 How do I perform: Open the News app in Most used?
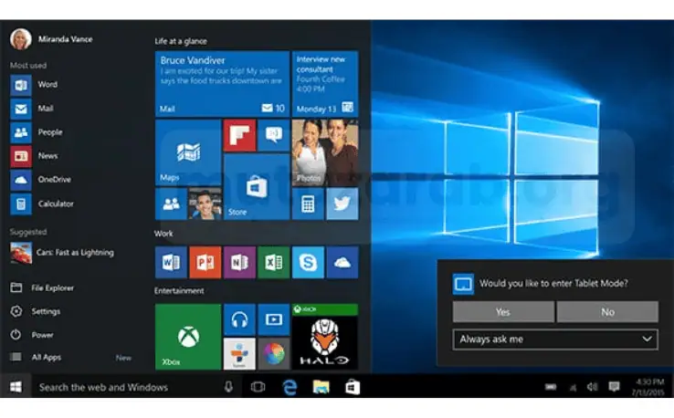[x=35, y=156]
